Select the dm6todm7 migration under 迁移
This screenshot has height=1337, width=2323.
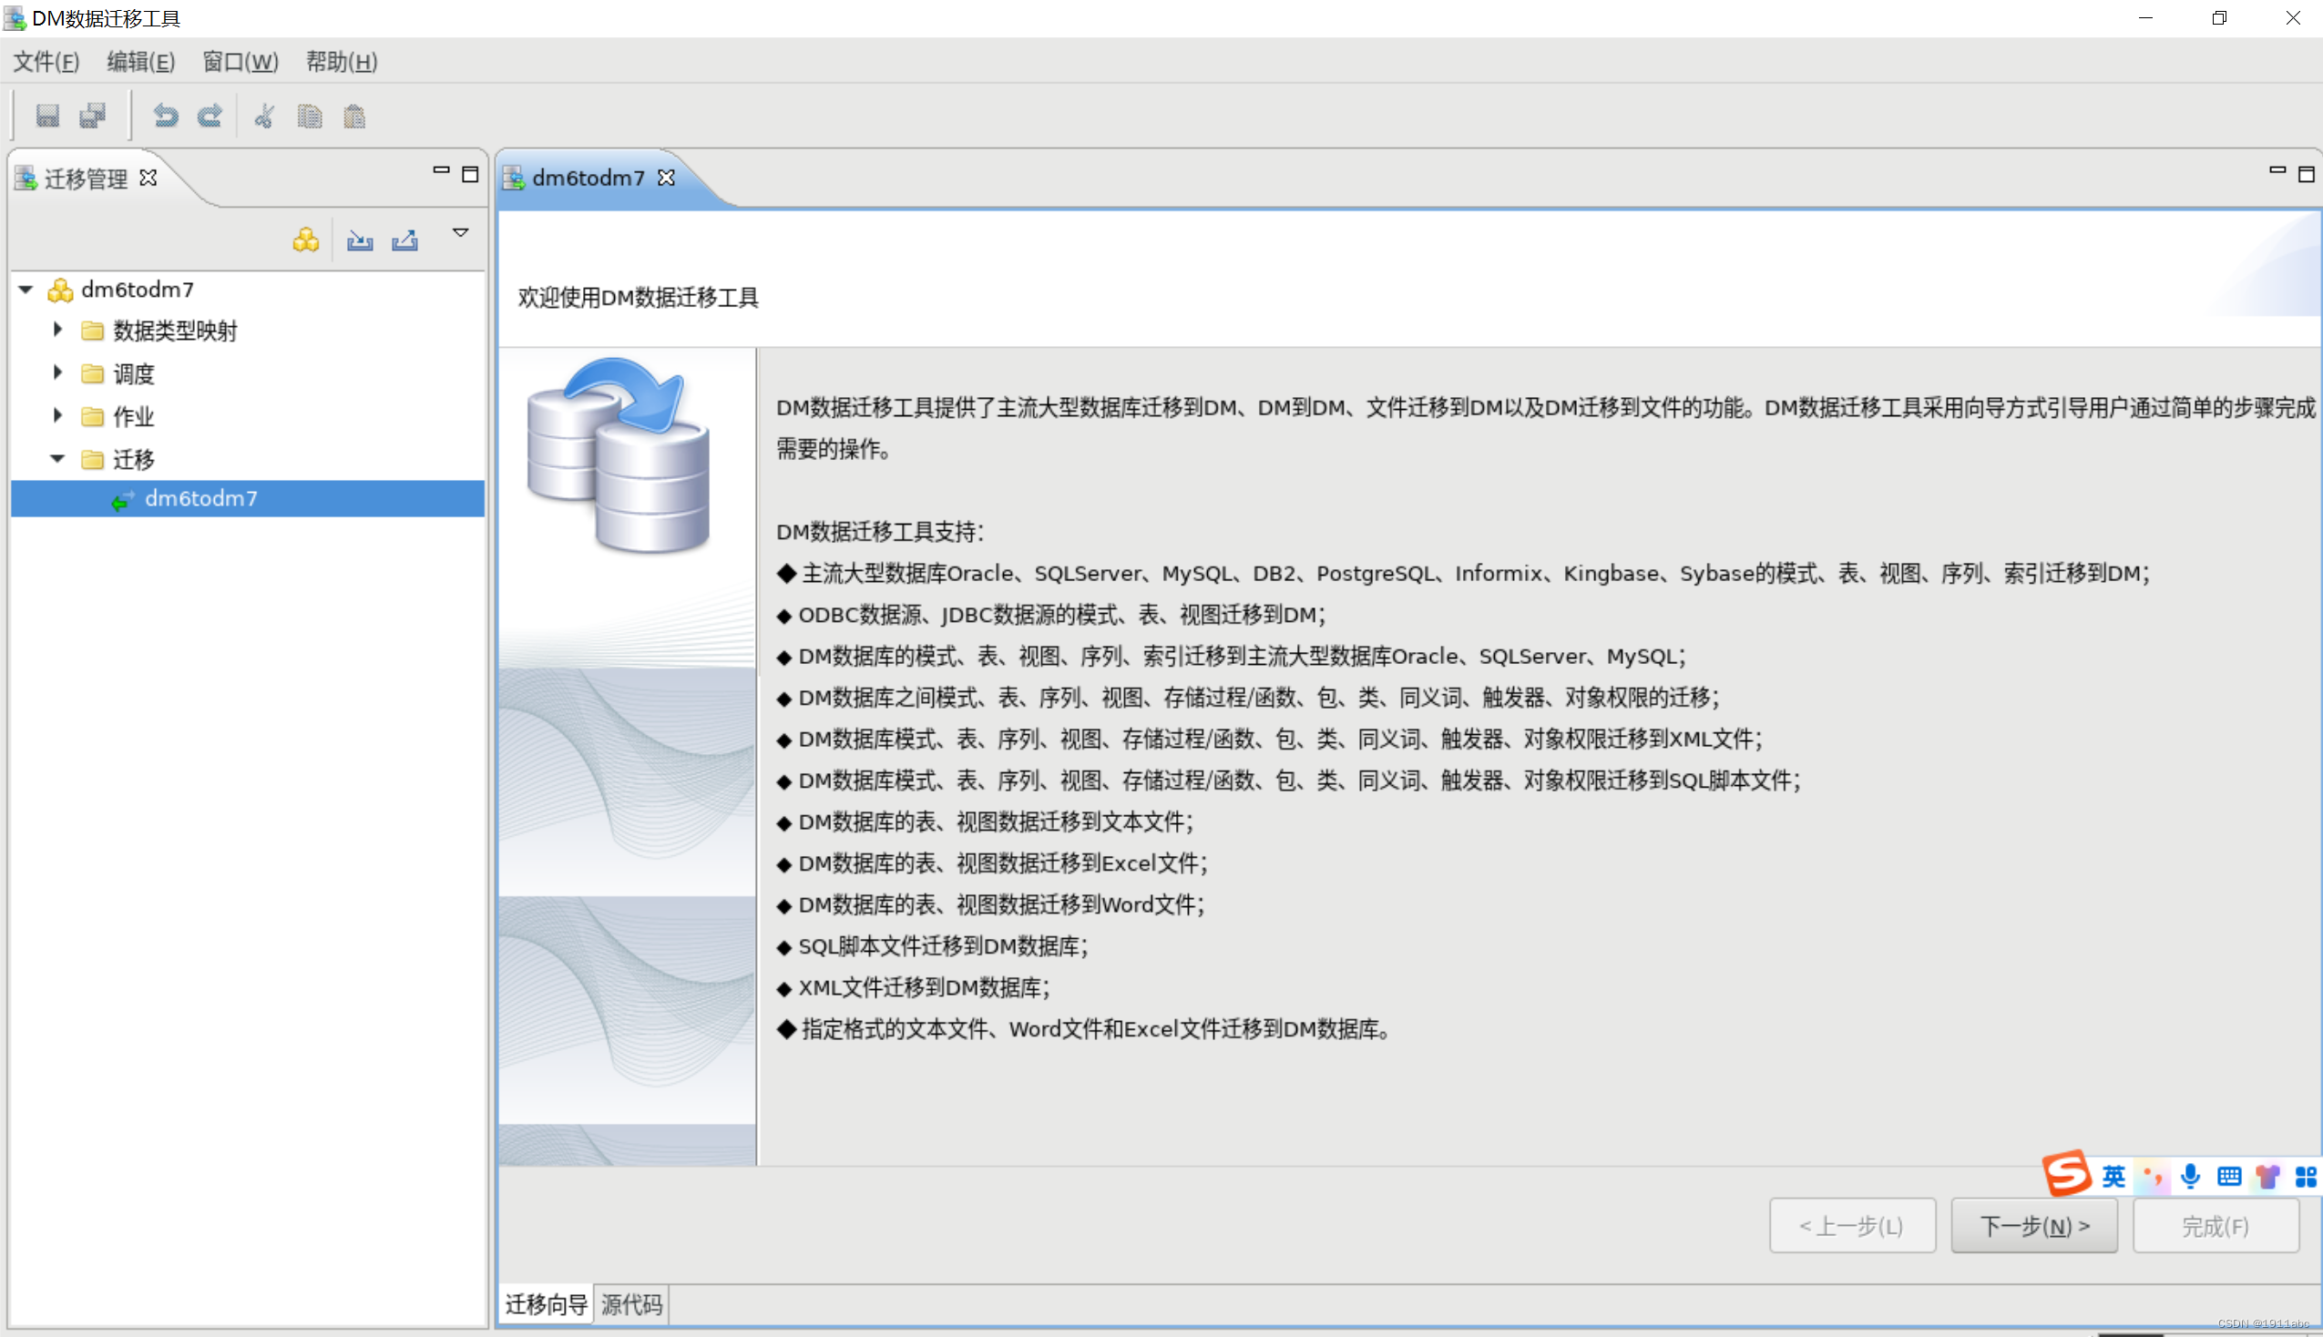(200, 497)
